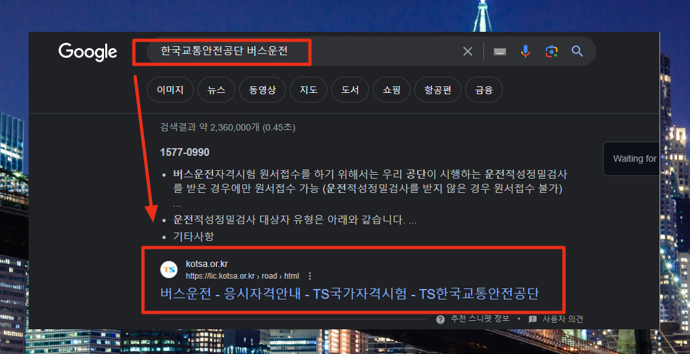Open the 항공편 filter tab

[438, 90]
